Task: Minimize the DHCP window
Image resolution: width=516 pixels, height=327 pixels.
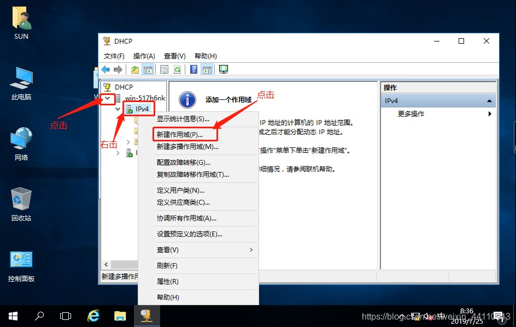Action: pyautogui.click(x=437, y=41)
